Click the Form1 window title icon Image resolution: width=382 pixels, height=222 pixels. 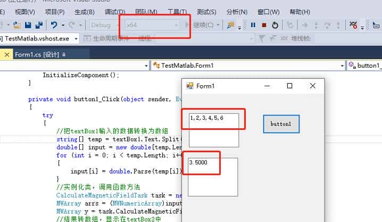click(189, 86)
